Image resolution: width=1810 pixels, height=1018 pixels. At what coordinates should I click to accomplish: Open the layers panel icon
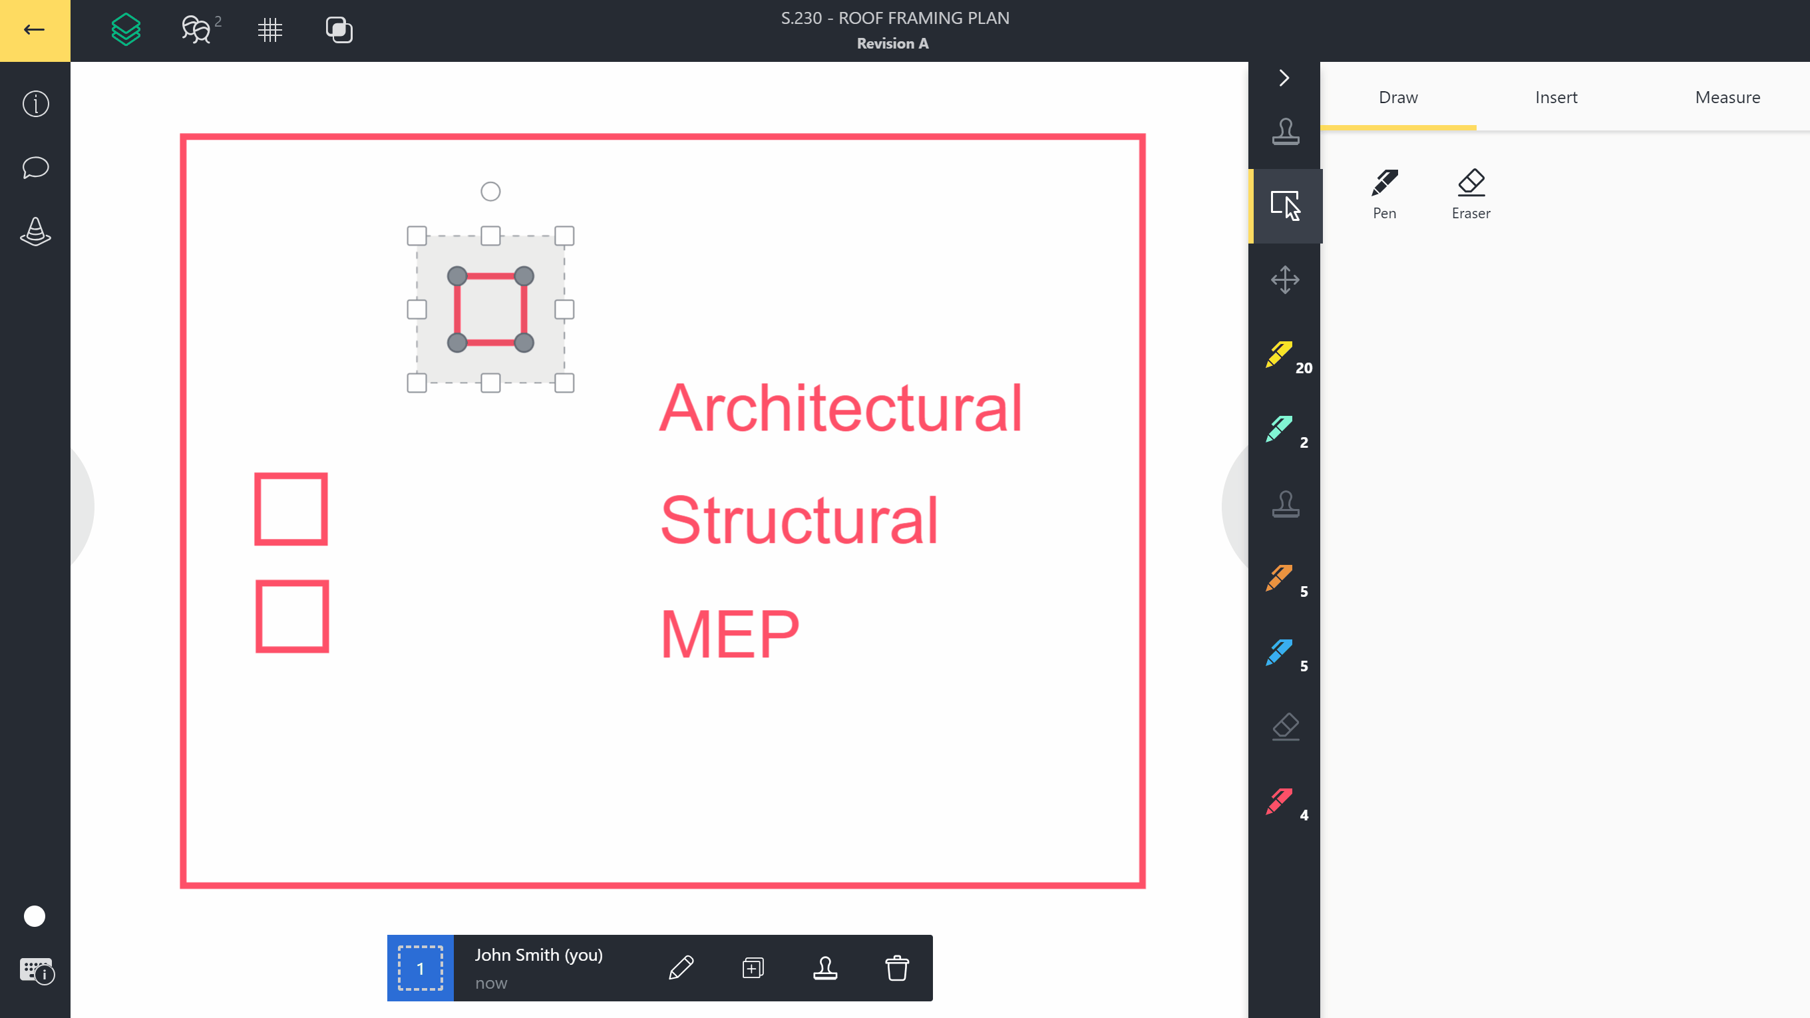(x=126, y=30)
